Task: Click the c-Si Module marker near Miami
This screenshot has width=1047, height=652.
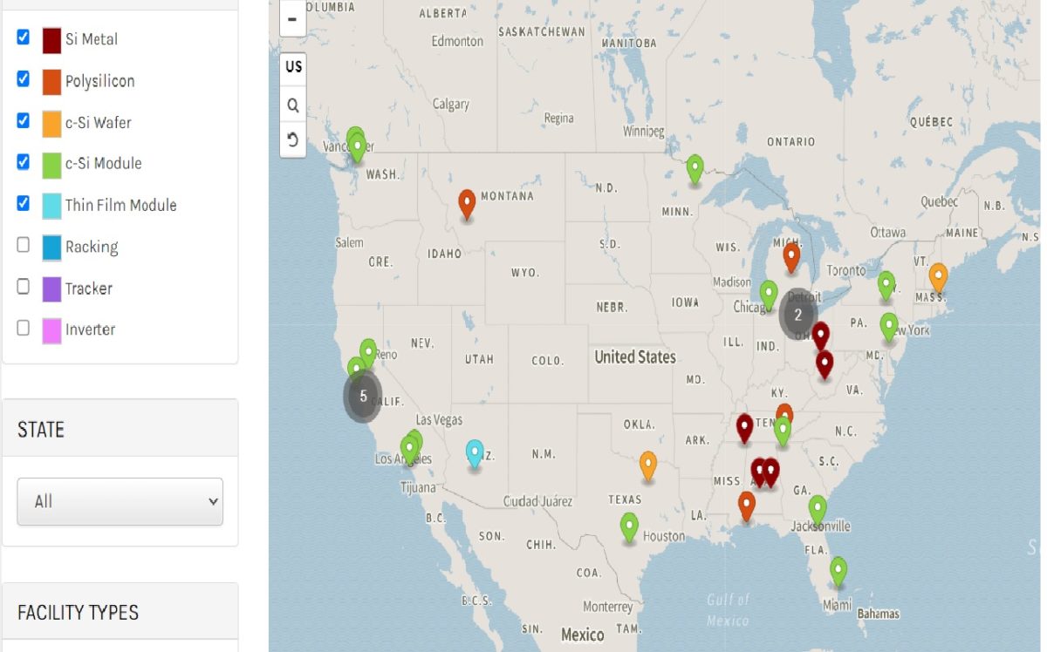Action: [838, 571]
